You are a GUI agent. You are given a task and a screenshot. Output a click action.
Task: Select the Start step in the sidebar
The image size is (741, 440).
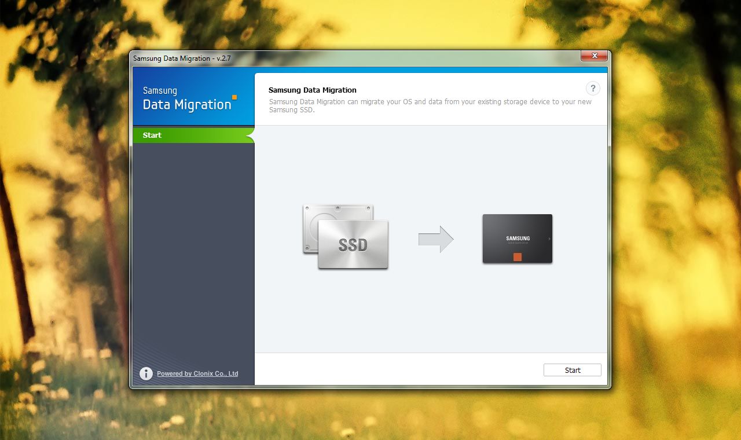pos(152,135)
